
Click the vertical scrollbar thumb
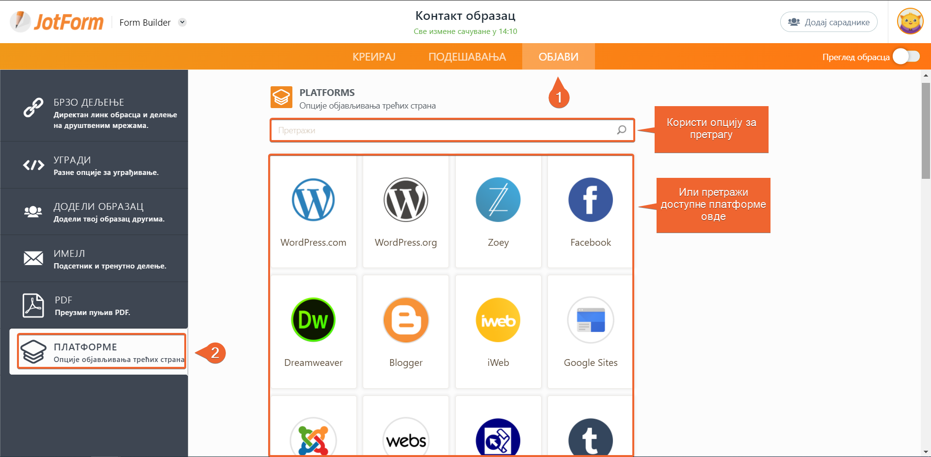pos(926,131)
